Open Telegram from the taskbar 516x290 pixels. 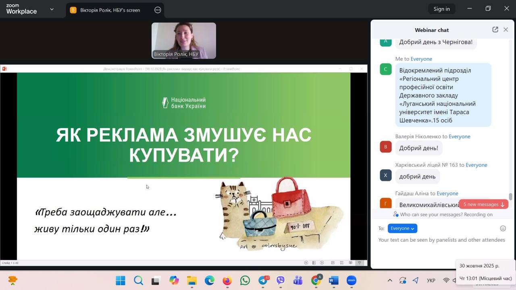tap(263, 280)
